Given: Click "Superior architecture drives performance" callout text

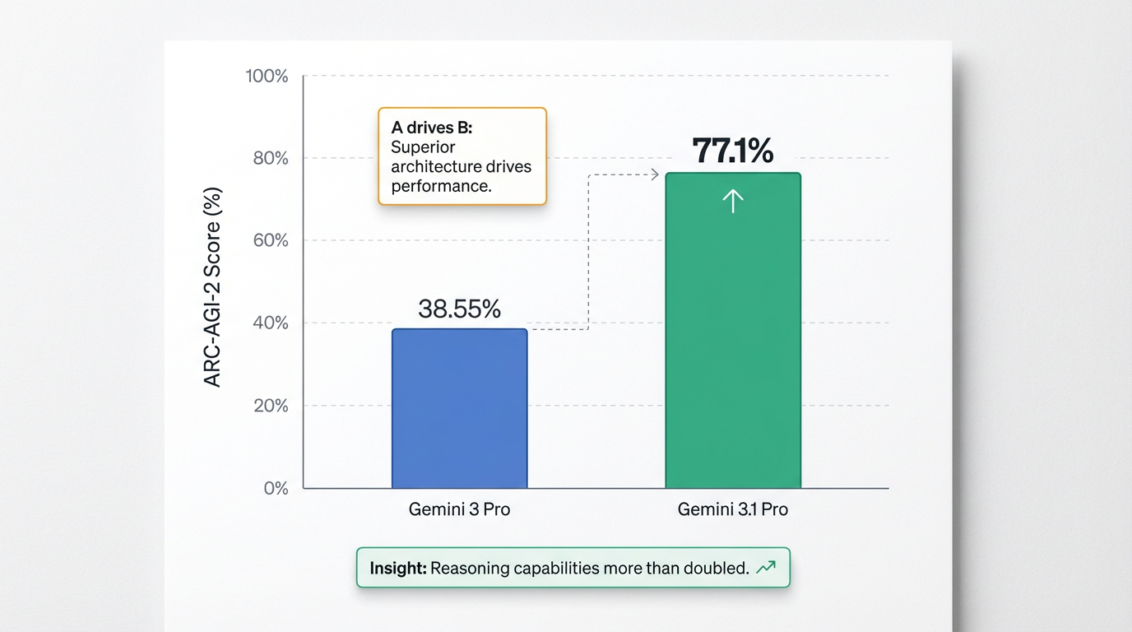Looking at the screenshot, I should 461,166.
